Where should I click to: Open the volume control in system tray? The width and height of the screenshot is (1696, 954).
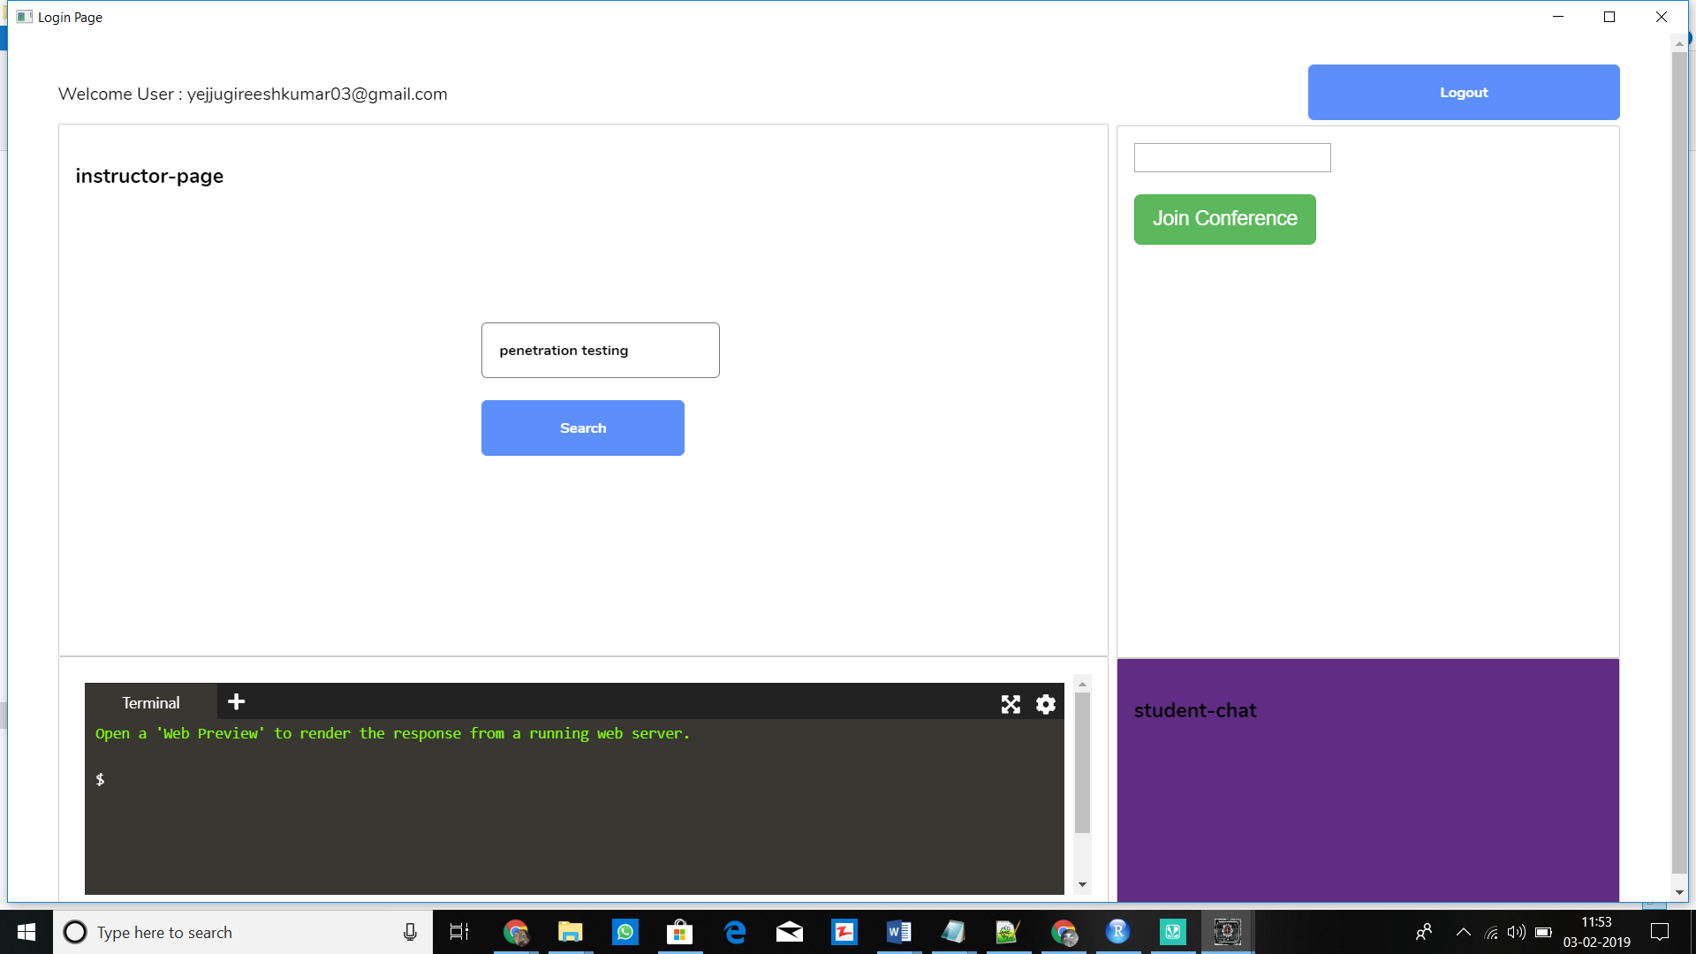1517,932
